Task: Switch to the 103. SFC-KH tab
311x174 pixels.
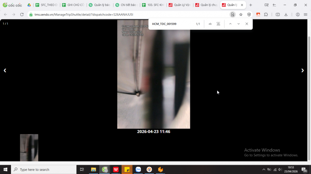Action: 153,5
